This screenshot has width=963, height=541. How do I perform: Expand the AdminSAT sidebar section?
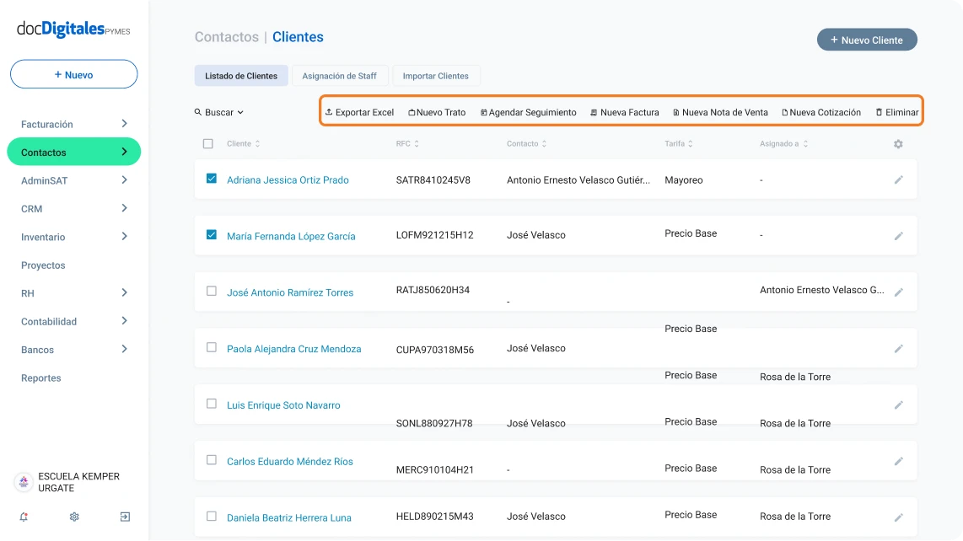[73, 180]
